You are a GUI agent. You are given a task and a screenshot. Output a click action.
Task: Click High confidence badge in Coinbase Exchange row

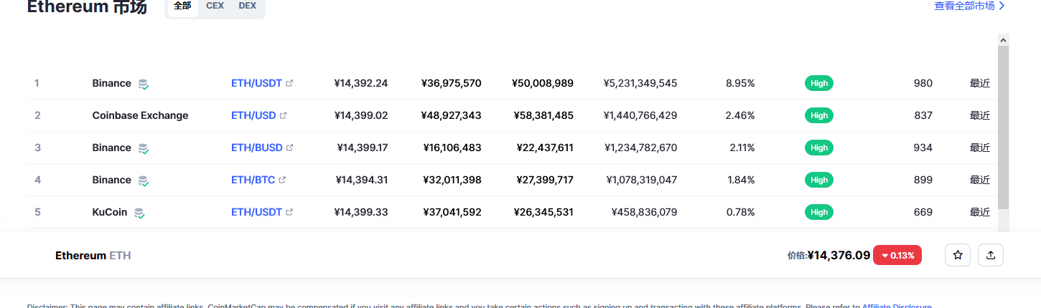[x=819, y=115]
